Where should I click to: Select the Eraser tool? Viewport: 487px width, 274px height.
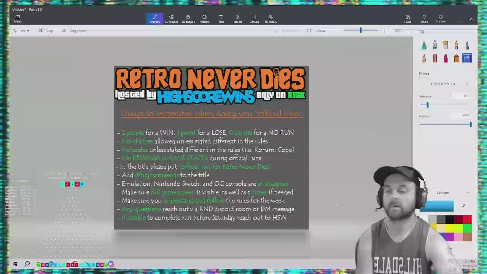point(435,58)
